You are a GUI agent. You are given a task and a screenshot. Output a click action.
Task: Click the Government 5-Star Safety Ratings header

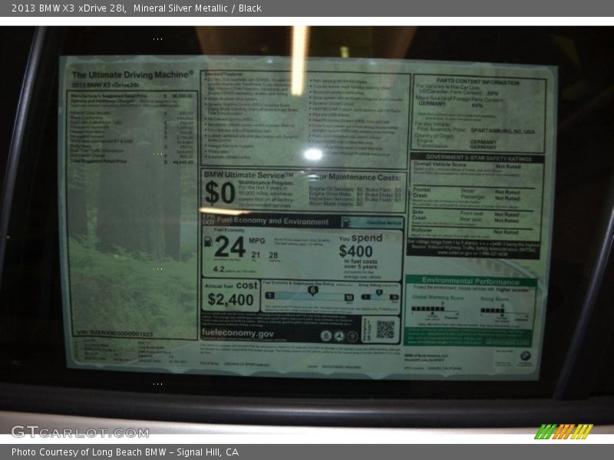[x=477, y=156]
